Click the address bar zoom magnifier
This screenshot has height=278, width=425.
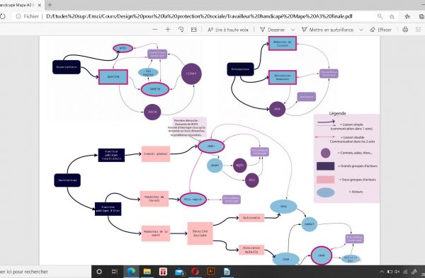tap(380, 16)
